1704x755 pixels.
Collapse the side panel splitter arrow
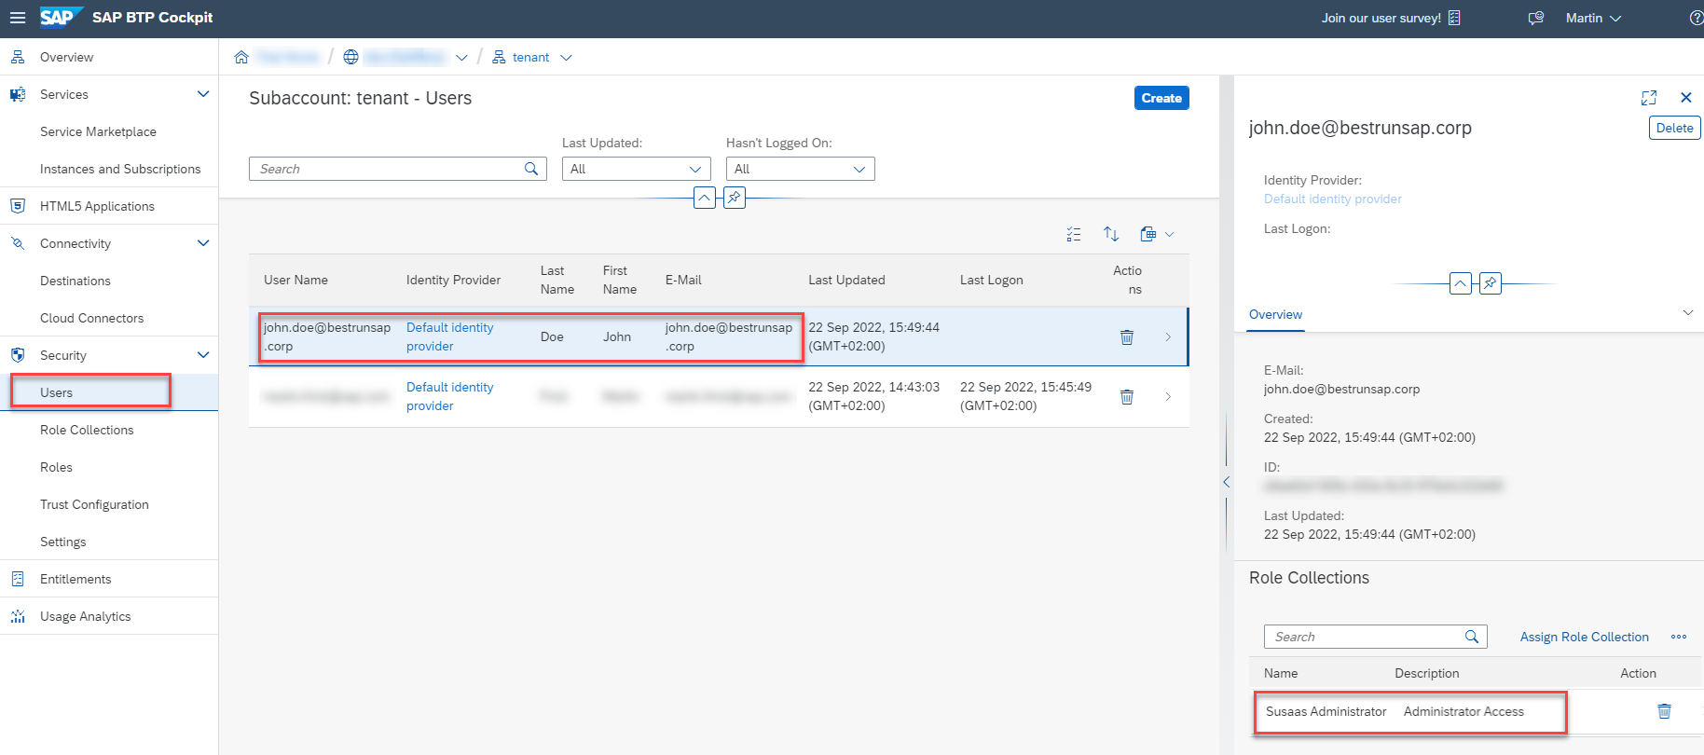click(x=1227, y=482)
